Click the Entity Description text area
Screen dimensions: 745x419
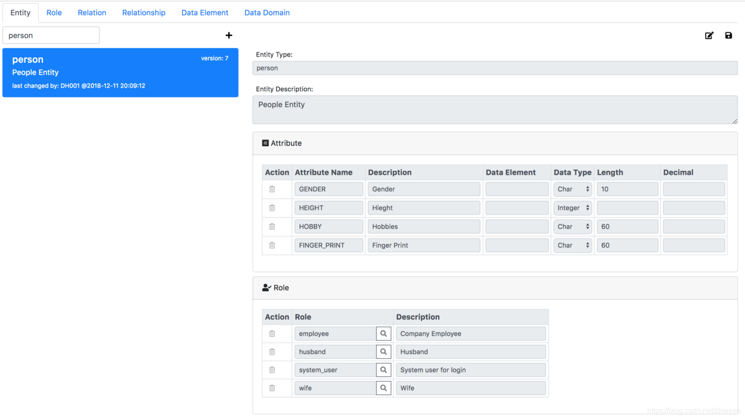coord(495,110)
